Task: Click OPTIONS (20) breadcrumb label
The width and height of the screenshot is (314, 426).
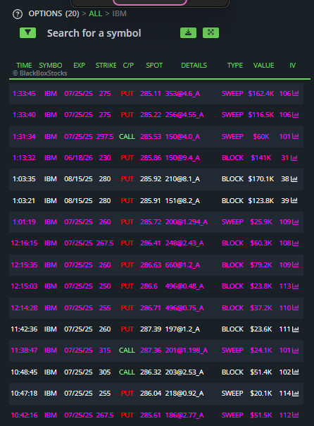Action: (54, 13)
